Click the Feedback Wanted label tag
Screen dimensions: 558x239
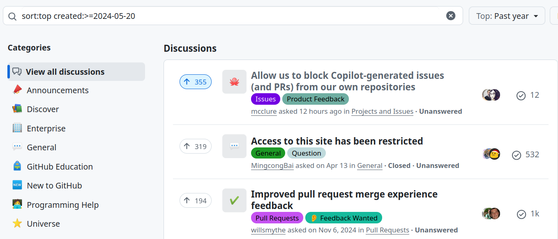[x=344, y=218]
